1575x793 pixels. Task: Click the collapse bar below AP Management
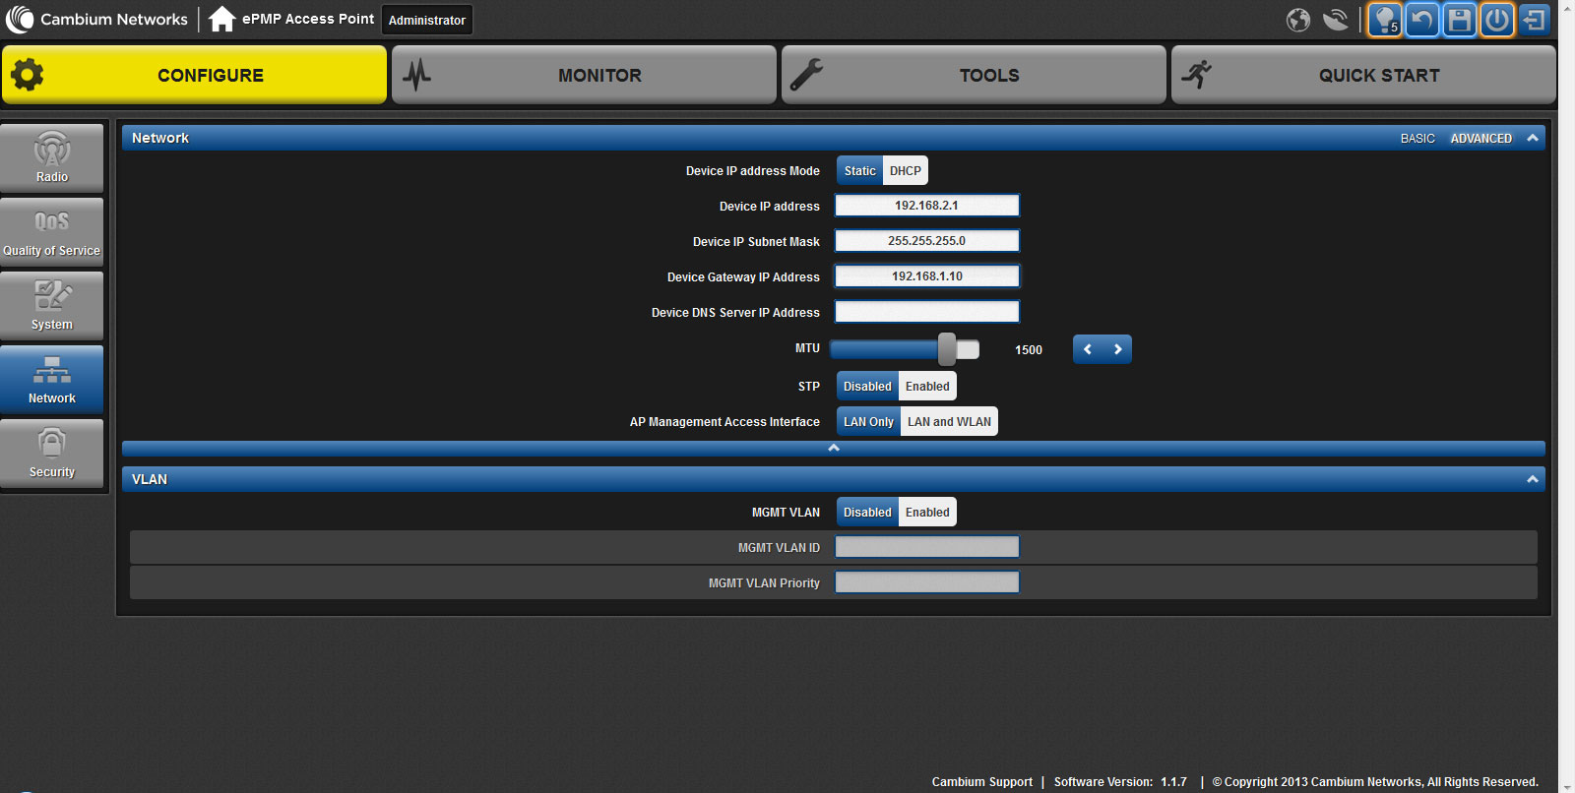point(833,449)
